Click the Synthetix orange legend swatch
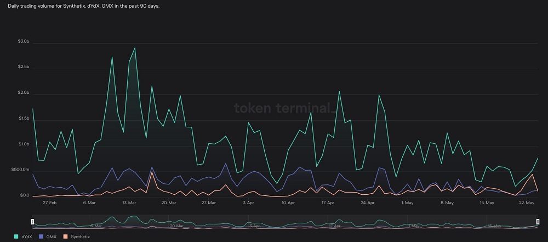The image size is (548, 242). pyautogui.click(x=65, y=237)
